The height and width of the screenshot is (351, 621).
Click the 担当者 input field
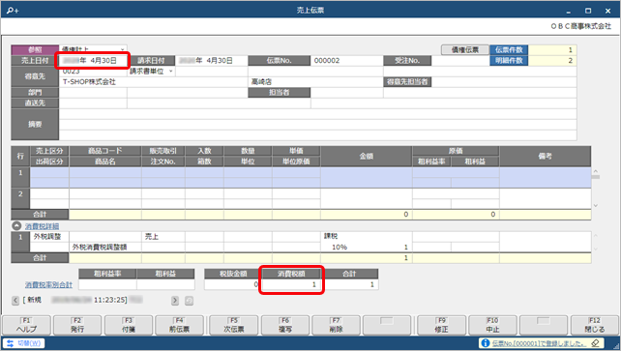346,93
